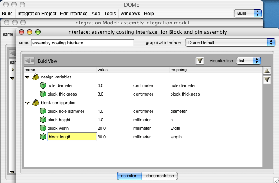The width and height of the screenshot is (279, 183).
Task: Select the 'block height' row name
Action: tap(59, 120)
